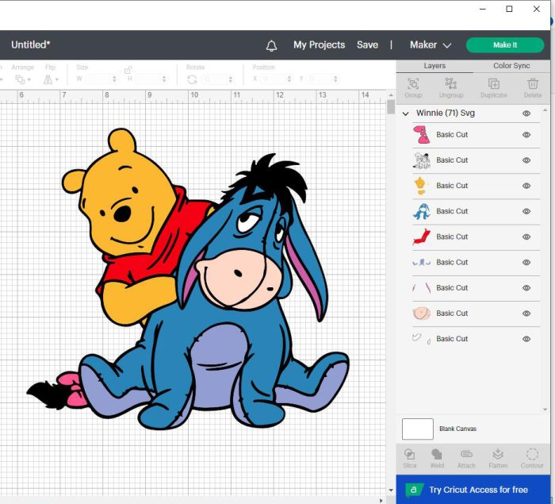Click the layers panel scroll up arrow

545,110
